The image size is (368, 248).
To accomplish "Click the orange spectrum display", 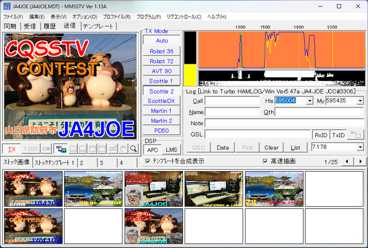I will click(x=282, y=50).
